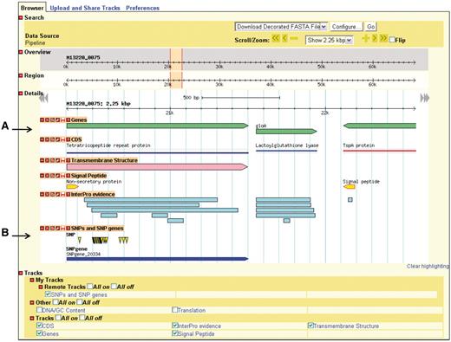Uncheck the InterPro evidence track checkbox

[x=174, y=326]
